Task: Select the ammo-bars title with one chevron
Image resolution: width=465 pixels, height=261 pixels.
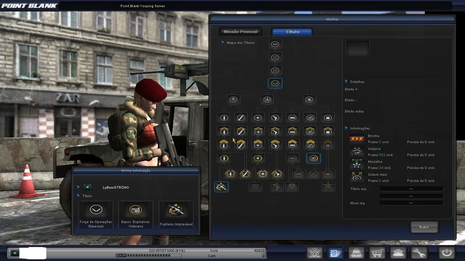Action: coord(292,131)
